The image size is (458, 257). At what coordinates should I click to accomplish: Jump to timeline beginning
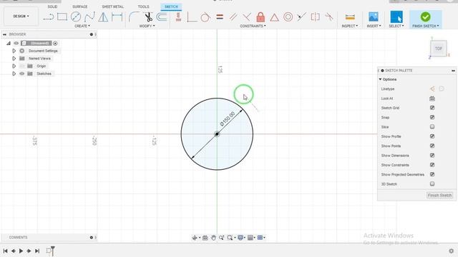(x=5, y=251)
